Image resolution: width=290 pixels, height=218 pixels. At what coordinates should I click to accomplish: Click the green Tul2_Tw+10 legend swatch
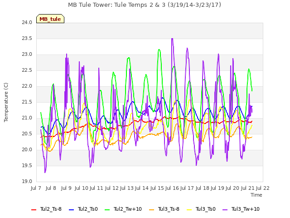[107, 210]
